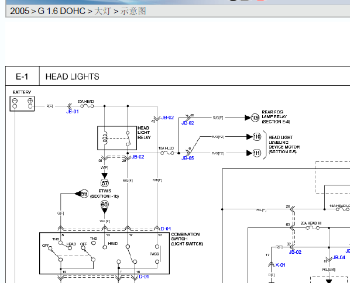350x283 pixels.
Task: Click the 2005 breadcrumb item
Action: point(20,11)
